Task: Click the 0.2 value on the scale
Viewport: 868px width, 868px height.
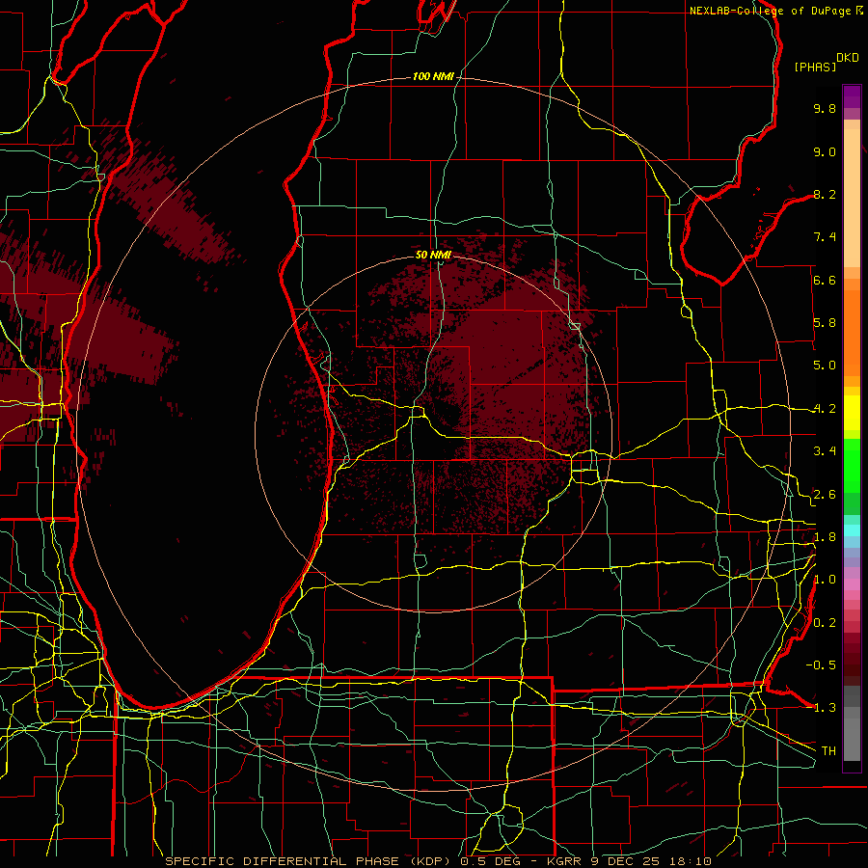Action: coord(825,623)
